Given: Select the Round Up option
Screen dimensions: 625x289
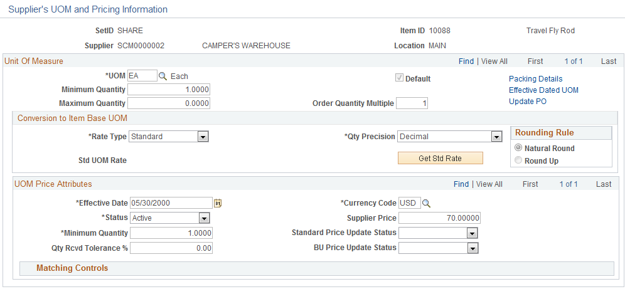Looking at the screenshot, I should click(x=518, y=160).
